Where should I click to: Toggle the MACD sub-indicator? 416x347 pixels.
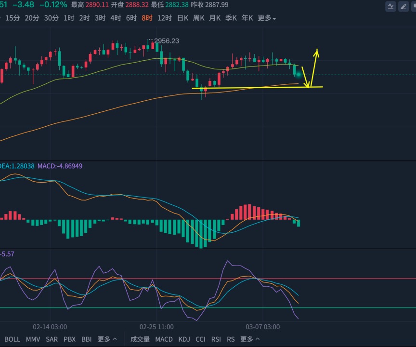(164, 339)
